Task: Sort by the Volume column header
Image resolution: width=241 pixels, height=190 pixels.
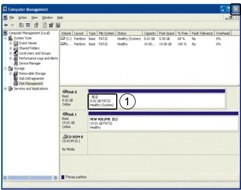Action: click(x=66, y=33)
